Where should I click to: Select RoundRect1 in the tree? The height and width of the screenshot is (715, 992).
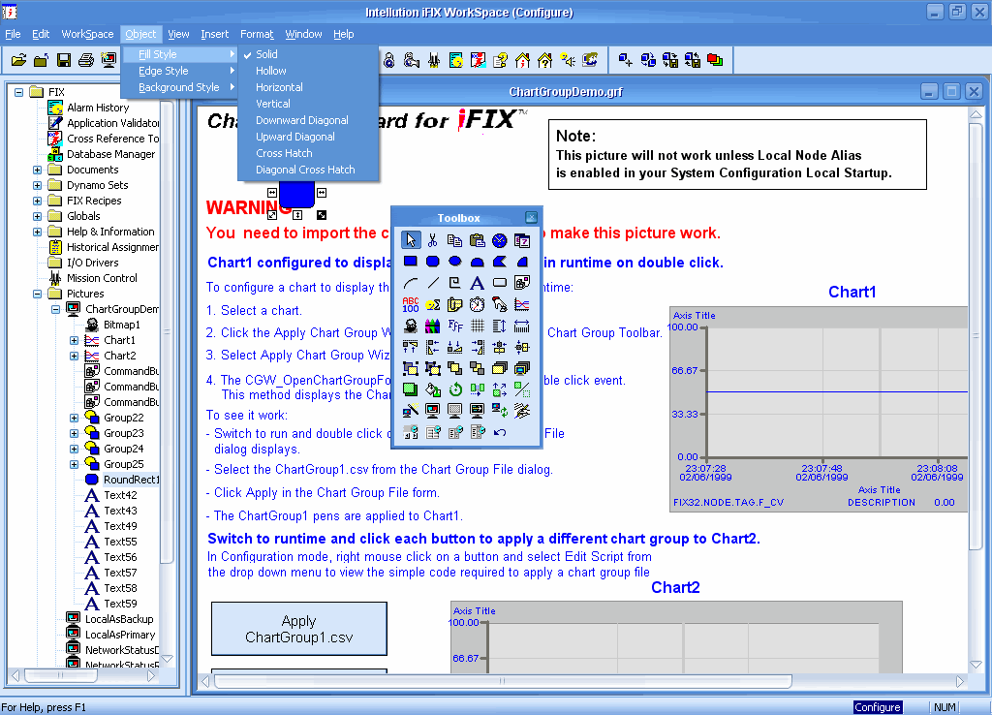pyautogui.click(x=131, y=480)
